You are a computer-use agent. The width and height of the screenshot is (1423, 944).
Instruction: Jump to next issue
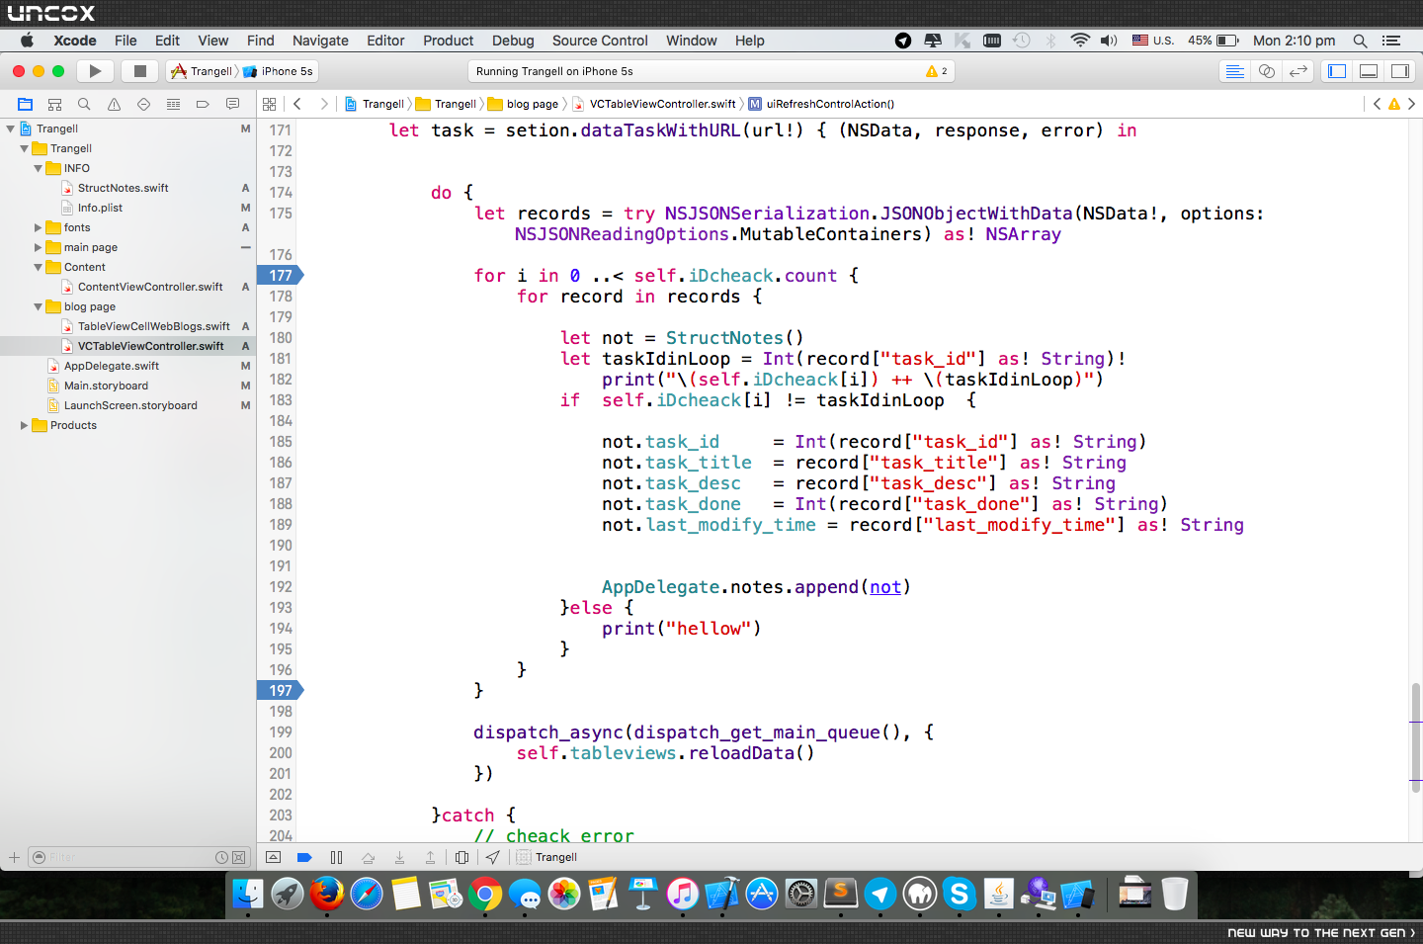pyautogui.click(x=1411, y=104)
